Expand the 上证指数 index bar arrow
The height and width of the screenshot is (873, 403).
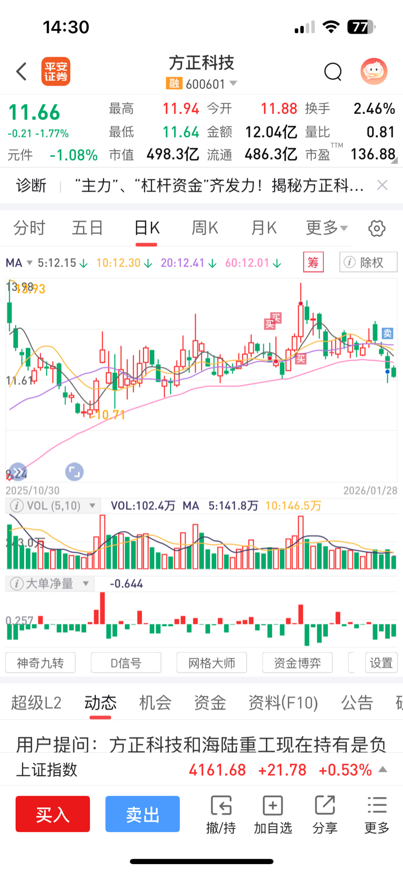[x=383, y=770]
